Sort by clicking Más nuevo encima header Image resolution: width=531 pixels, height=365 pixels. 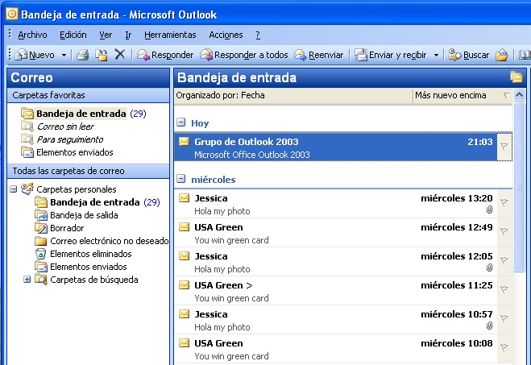click(450, 95)
